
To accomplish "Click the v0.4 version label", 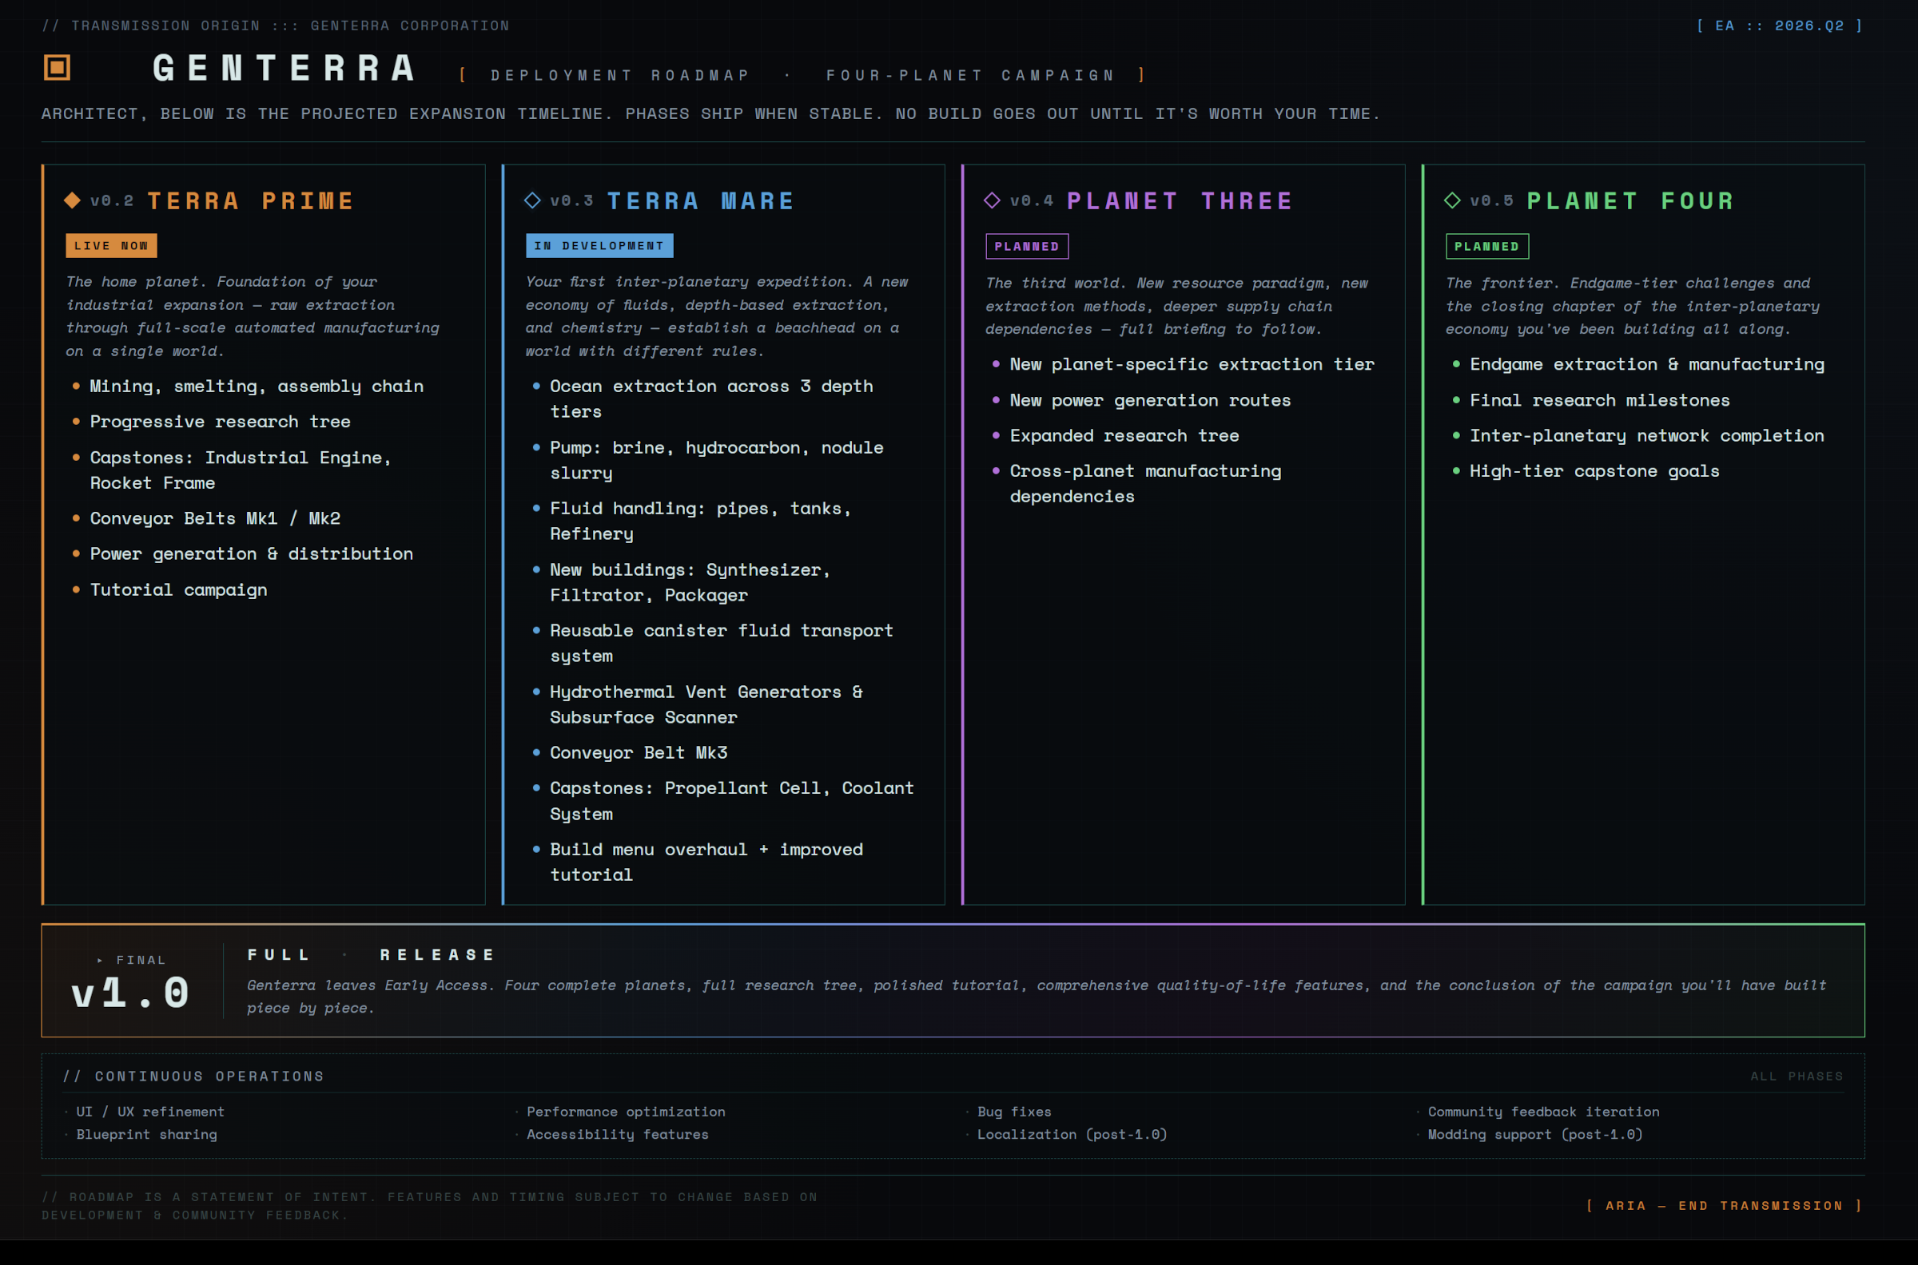I will point(1032,201).
